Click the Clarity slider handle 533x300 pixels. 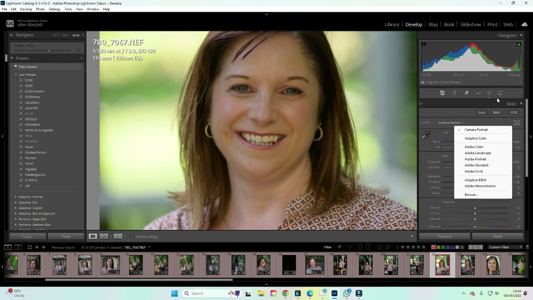pyautogui.click(x=475, y=214)
